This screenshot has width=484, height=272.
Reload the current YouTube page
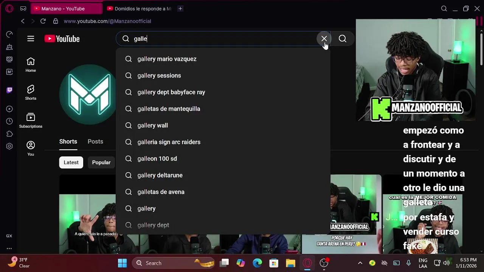tap(43, 21)
